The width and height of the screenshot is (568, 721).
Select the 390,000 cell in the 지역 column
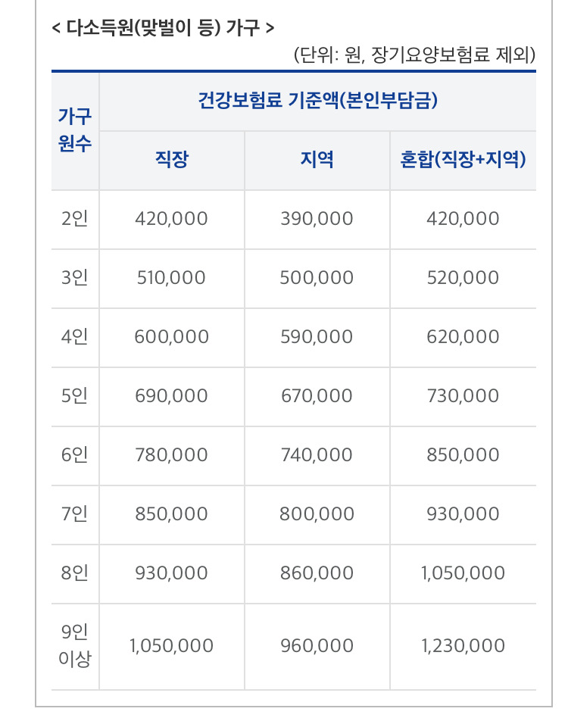[317, 219]
